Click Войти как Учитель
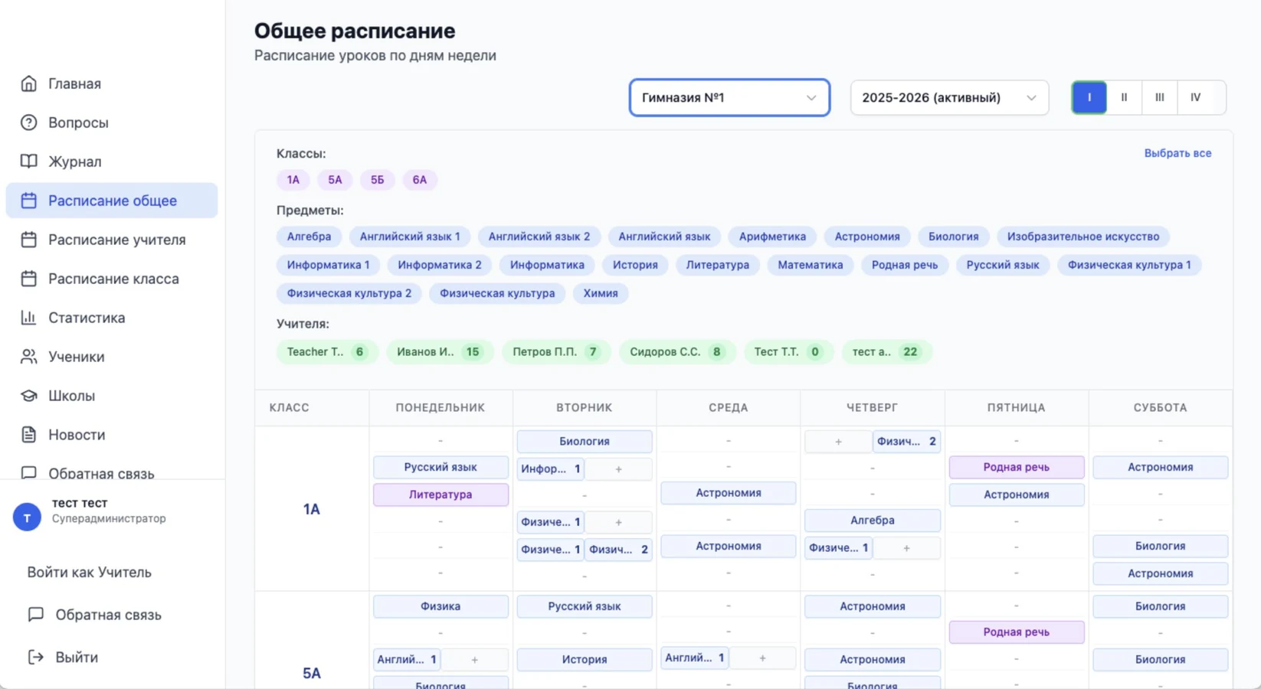 coord(90,573)
